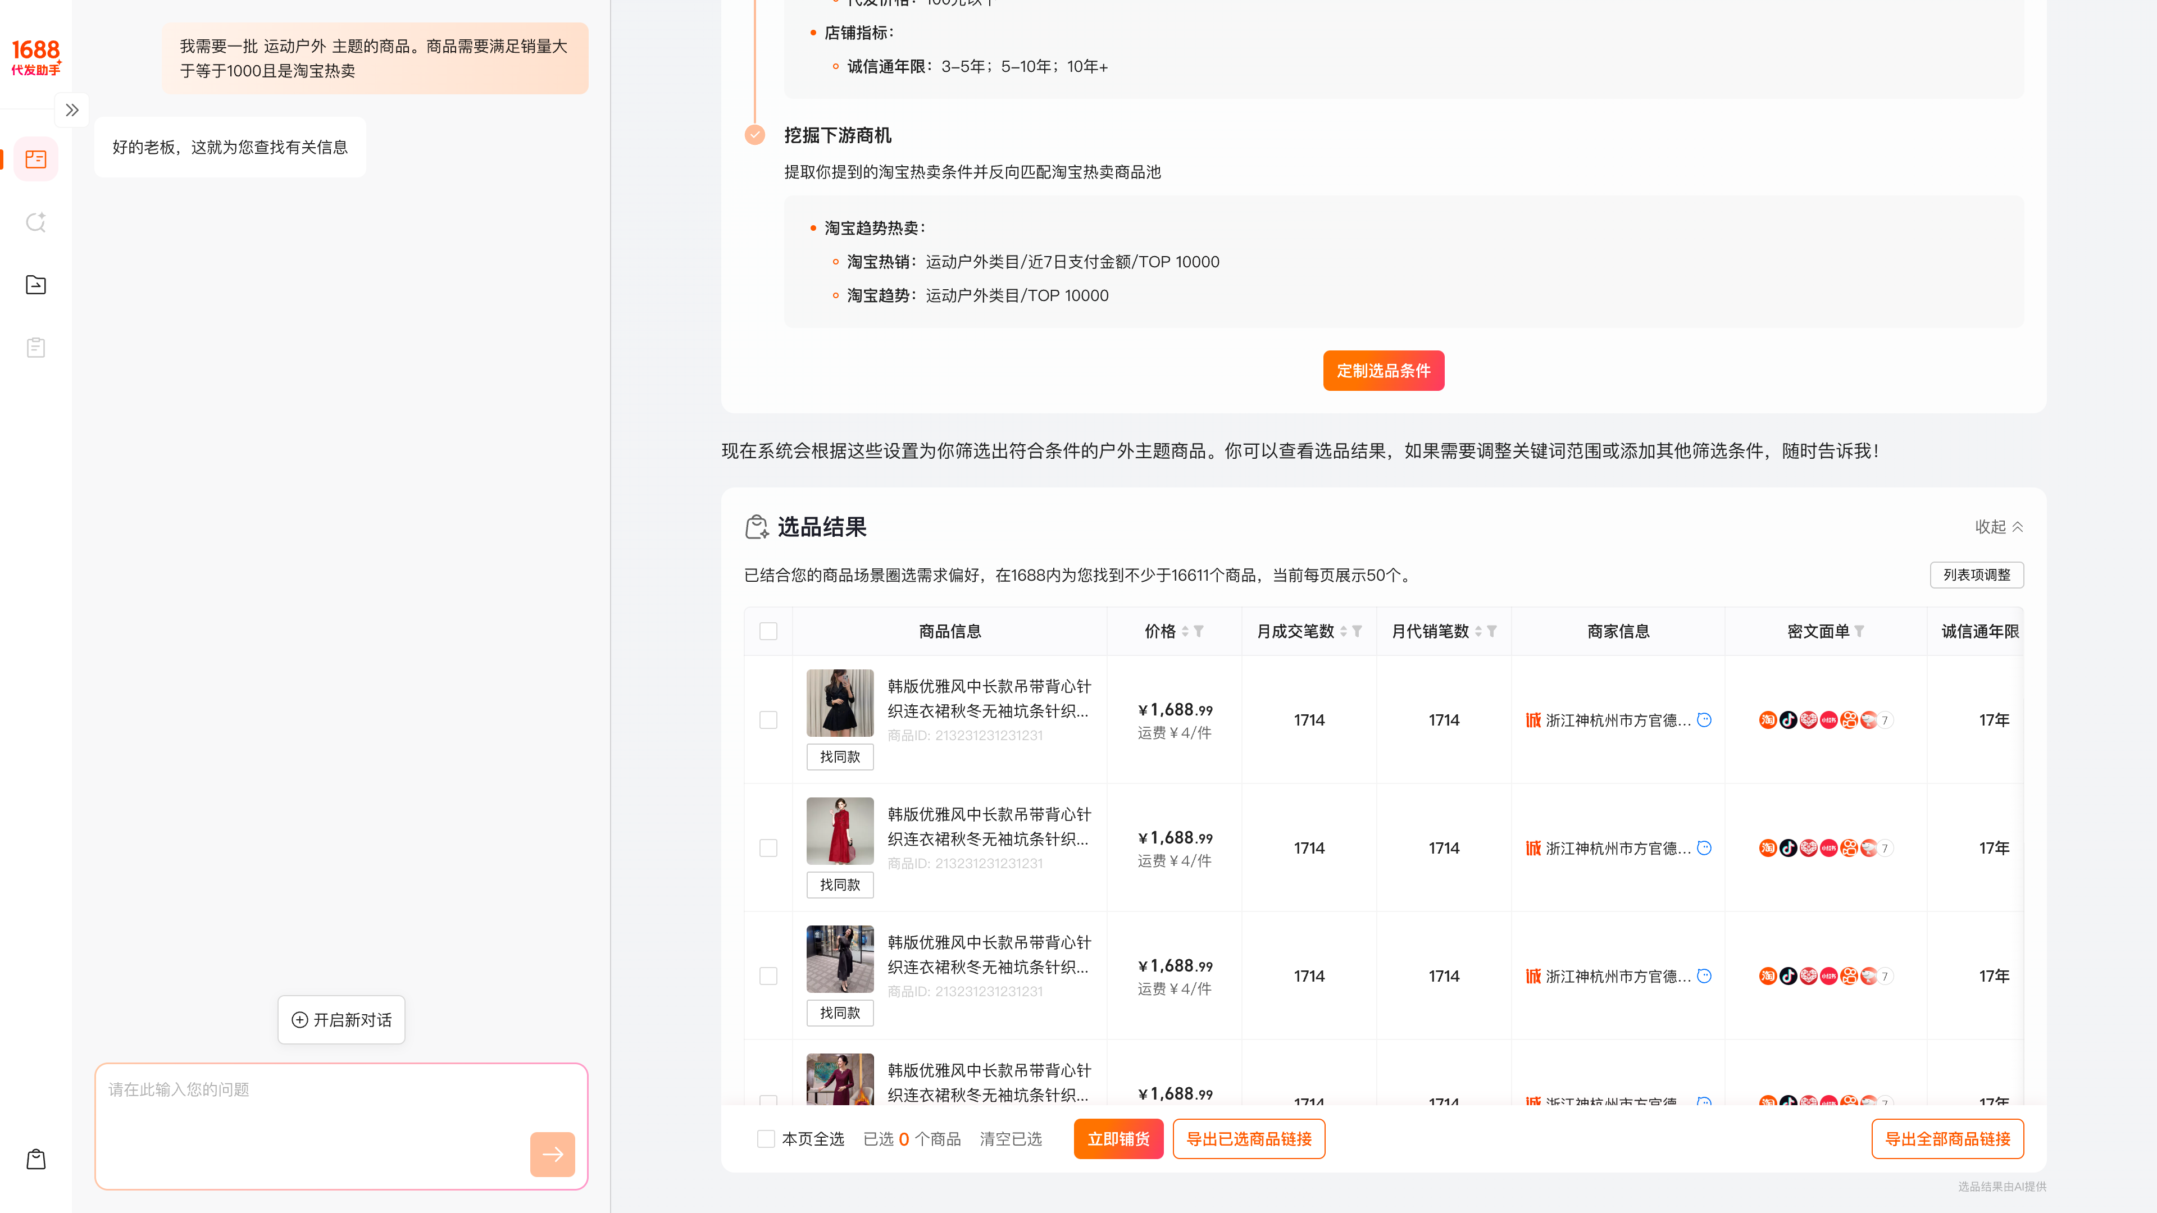Click 找同款 under the first product

pos(840,757)
